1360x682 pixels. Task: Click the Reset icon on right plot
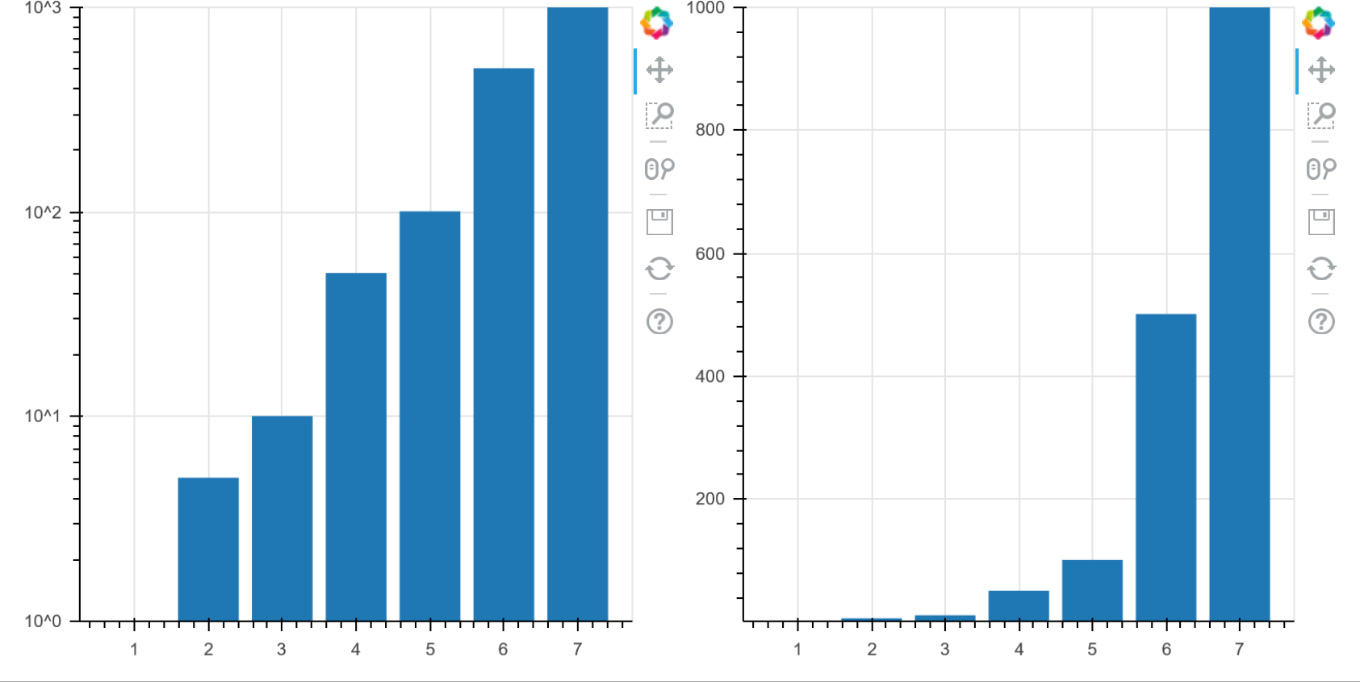pos(1321,268)
